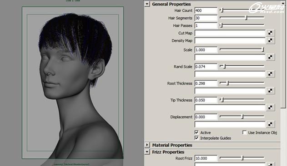287x166 pixels.
Task: Click the Root Thickness value field
Action: [206, 83]
